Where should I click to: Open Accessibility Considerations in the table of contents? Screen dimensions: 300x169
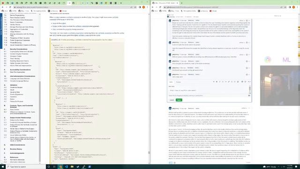click(20, 70)
